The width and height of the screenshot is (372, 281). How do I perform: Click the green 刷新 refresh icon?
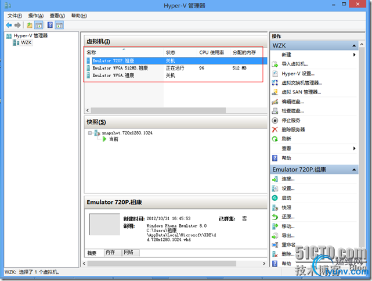275,139
